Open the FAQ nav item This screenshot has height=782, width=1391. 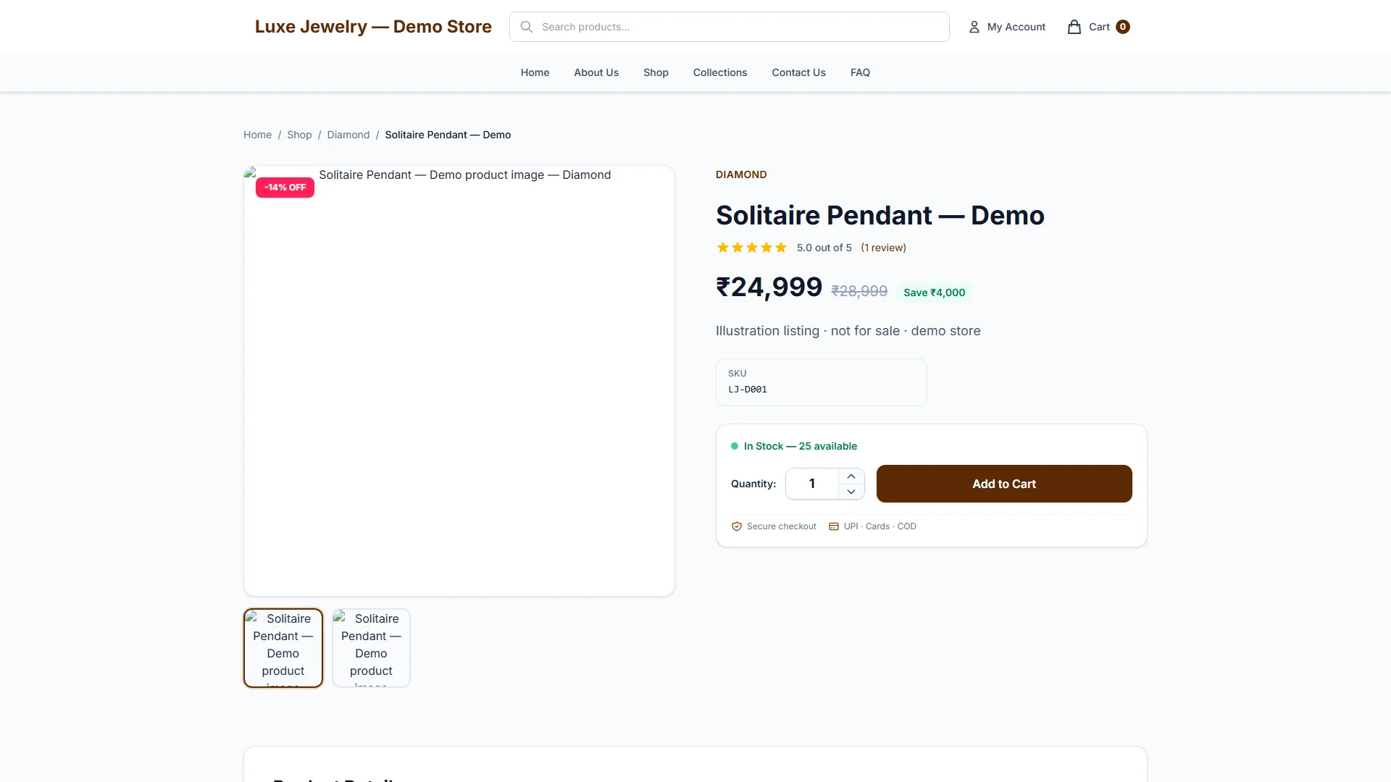[860, 72]
